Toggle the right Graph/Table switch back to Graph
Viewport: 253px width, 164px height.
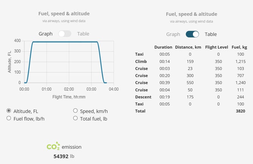pos(192,34)
